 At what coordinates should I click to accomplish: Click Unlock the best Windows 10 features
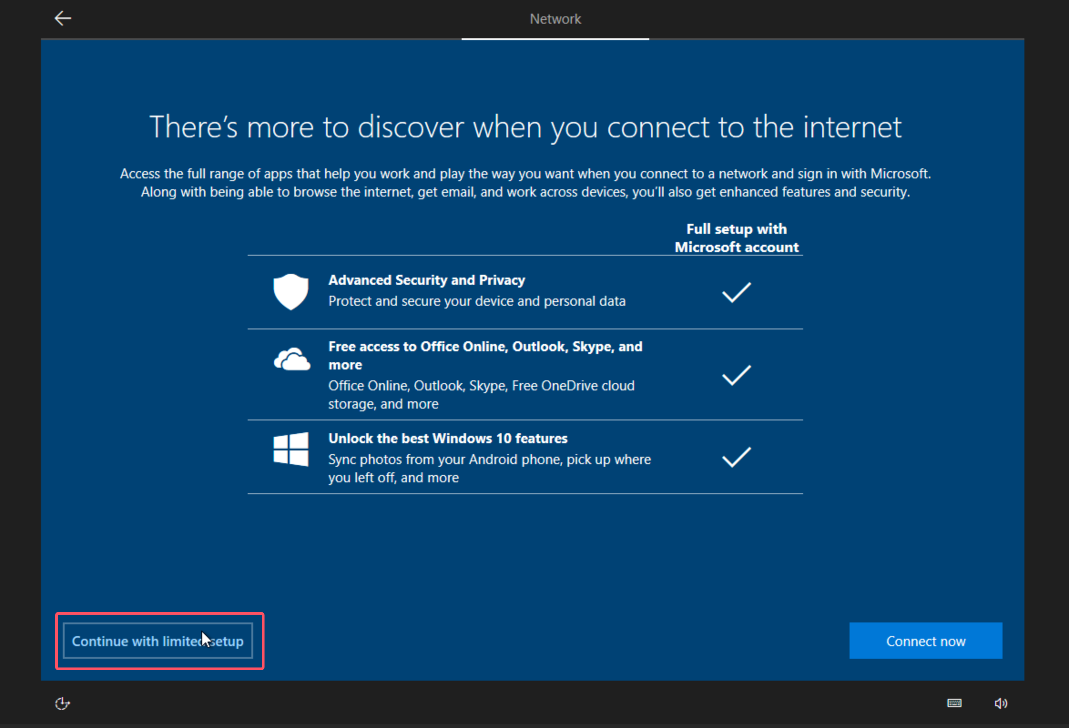tap(448, 439)
